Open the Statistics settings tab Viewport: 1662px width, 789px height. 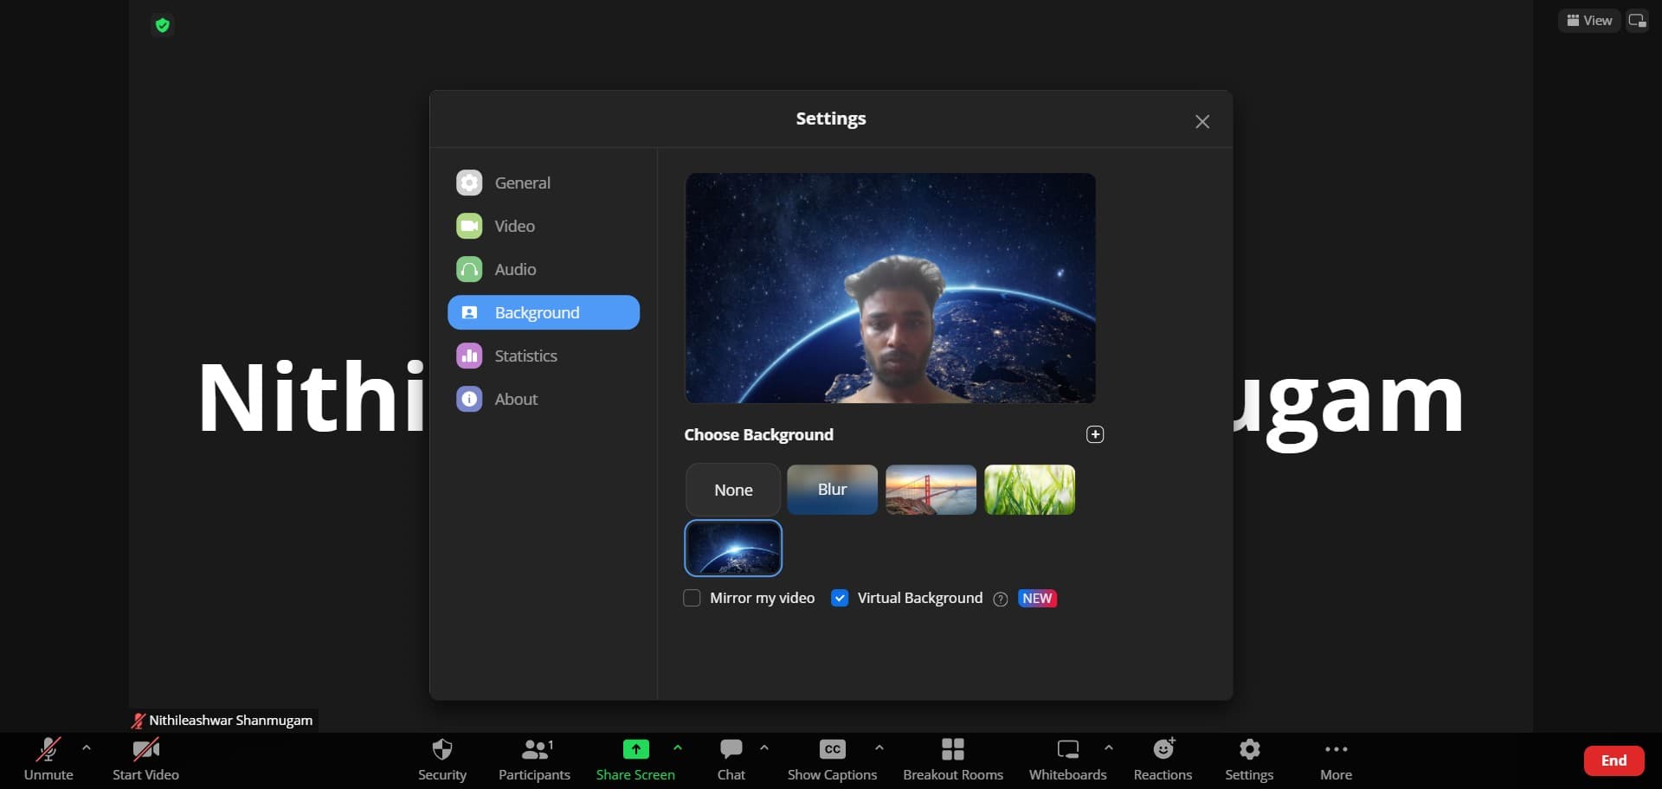(525, 356)
